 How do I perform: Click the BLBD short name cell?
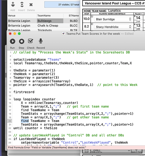click(x=74, y=21)
